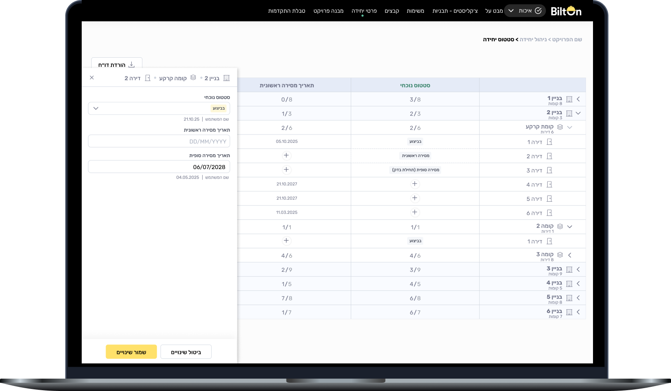Click the תאריך מסירה ראשונית date field

click(x=159, y=141)
